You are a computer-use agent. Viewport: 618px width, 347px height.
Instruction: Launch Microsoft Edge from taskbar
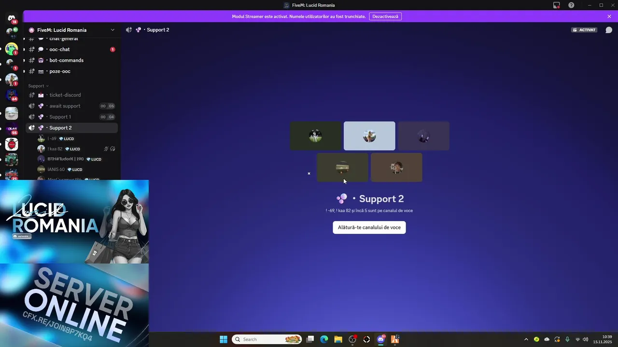pyautogui.click(x=324, y=339)
